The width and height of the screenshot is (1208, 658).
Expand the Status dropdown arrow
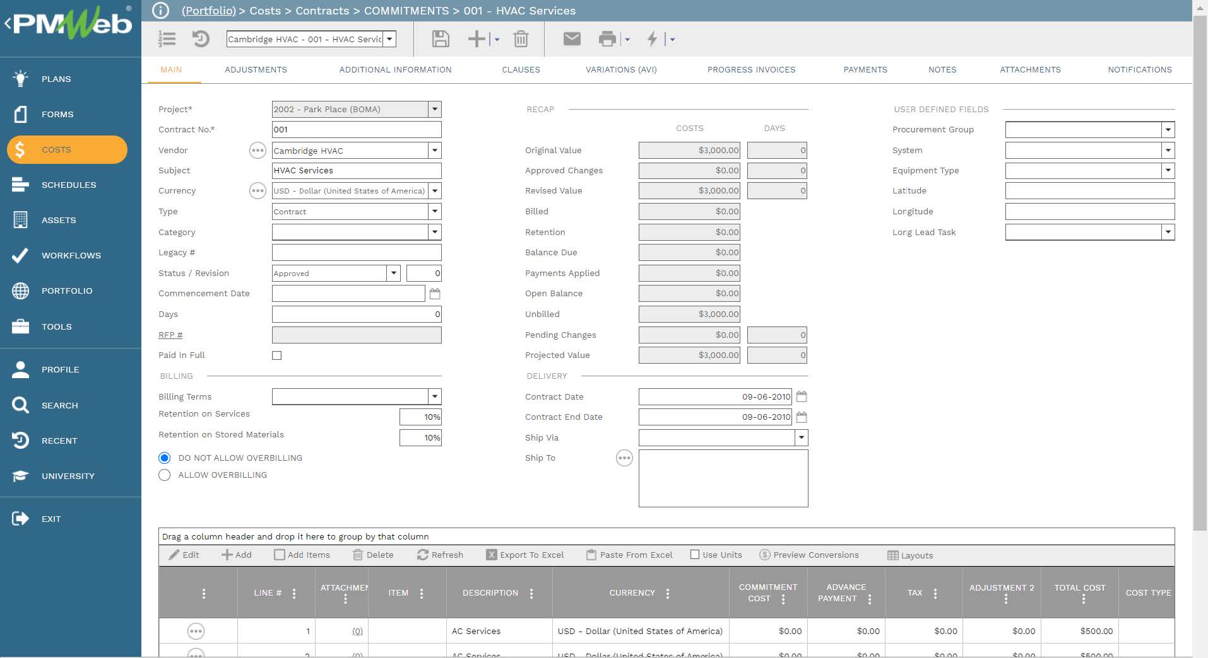point(394,273)
